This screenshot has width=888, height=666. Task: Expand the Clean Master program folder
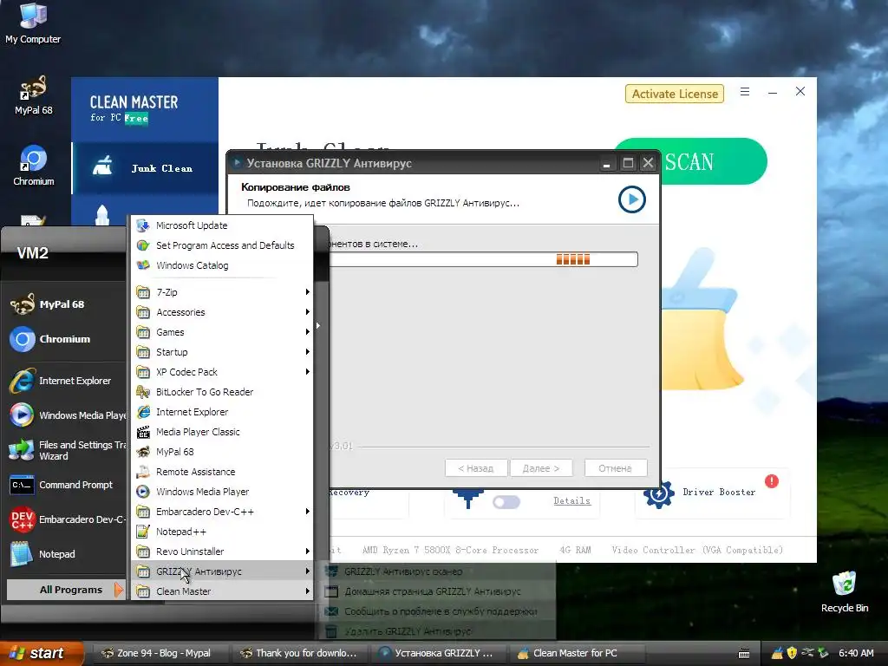(x=222, y=591)
